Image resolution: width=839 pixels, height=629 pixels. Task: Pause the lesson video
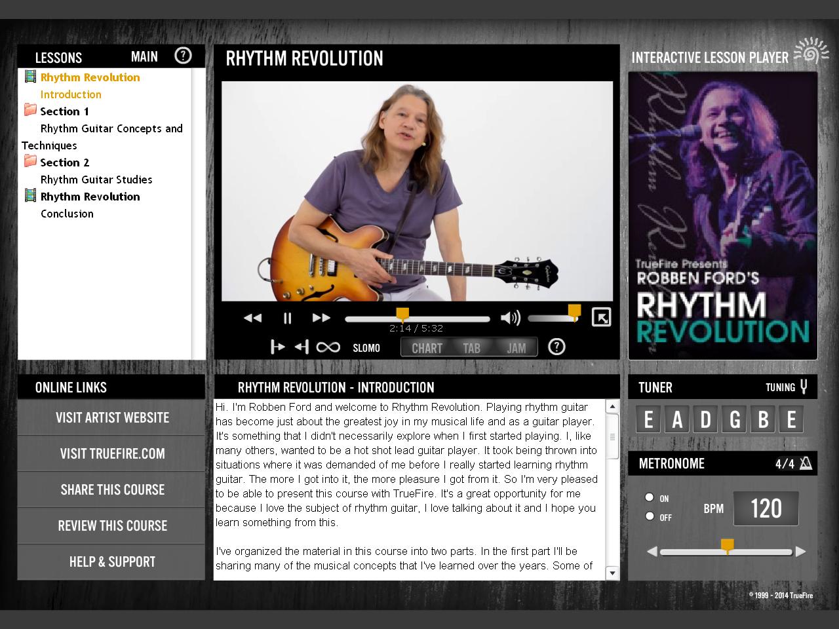coord(287,318)
